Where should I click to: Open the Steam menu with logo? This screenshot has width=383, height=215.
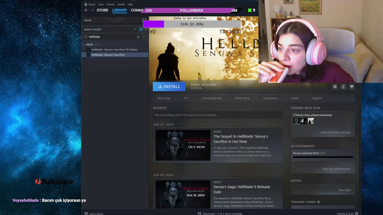pyautogui.click(x=90, y=4)
